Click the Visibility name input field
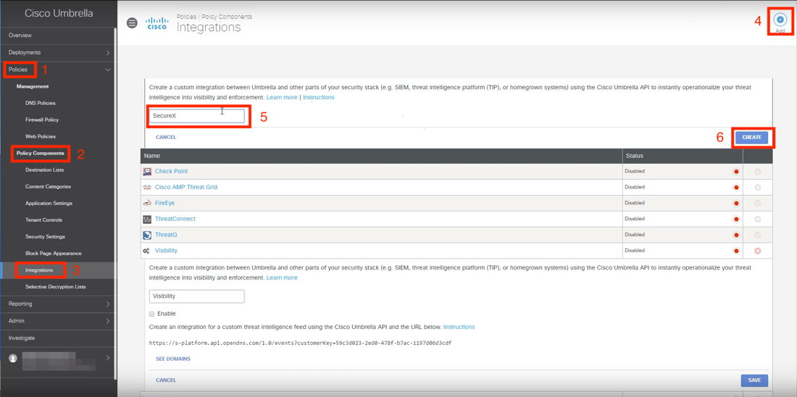 tap(196, 296)
